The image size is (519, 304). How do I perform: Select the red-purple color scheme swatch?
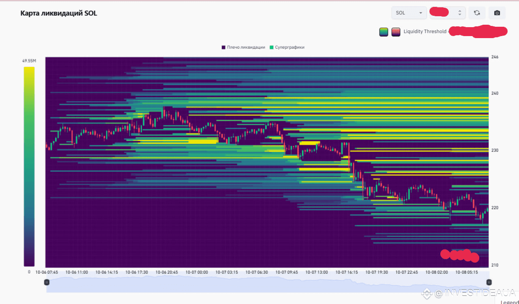[x=396, y=32]
